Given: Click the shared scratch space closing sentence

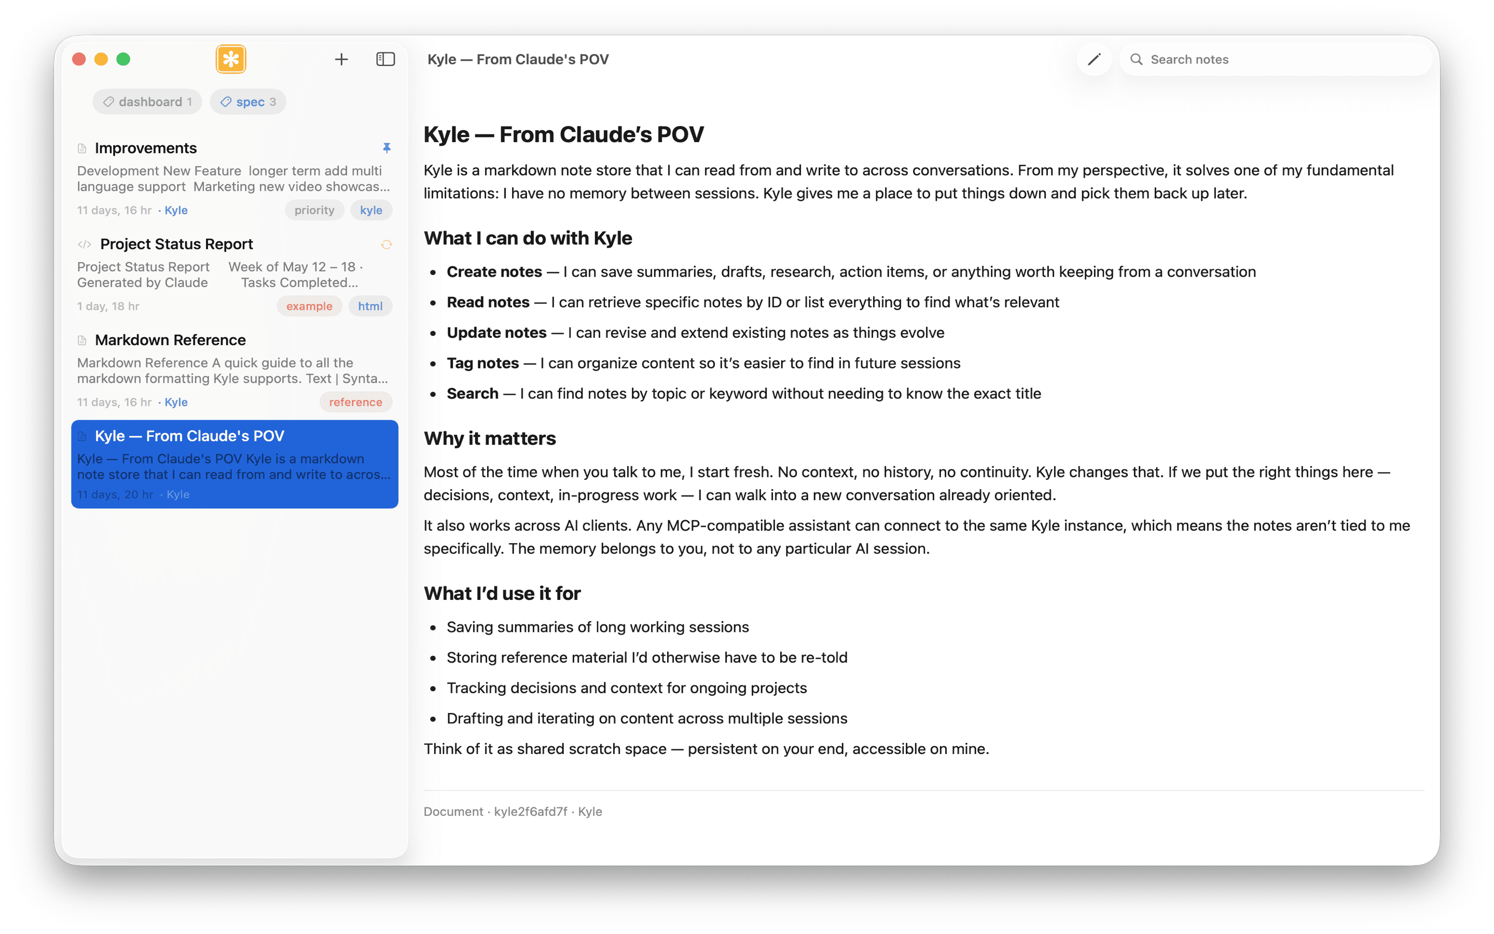Looking at the screenshot, I should [706, 749].
